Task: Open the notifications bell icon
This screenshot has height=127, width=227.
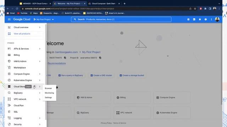Action: (200, 19)
